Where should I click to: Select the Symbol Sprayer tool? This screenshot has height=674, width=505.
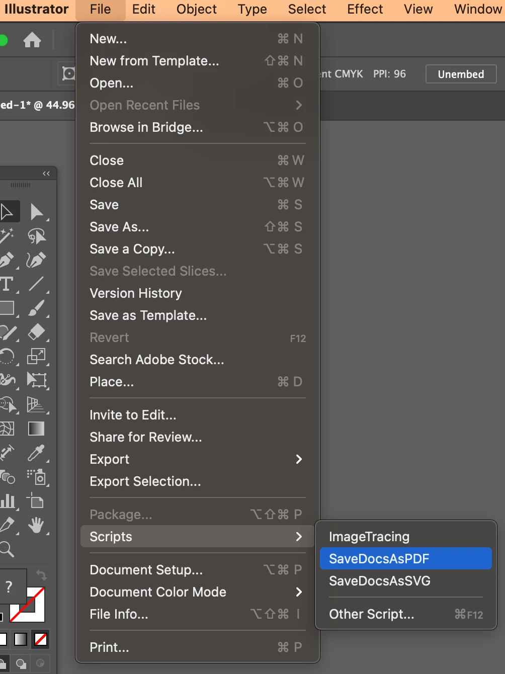[37, 477]
